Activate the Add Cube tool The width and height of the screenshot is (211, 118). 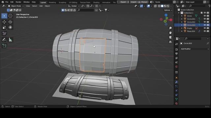click(x=4, y=46)
